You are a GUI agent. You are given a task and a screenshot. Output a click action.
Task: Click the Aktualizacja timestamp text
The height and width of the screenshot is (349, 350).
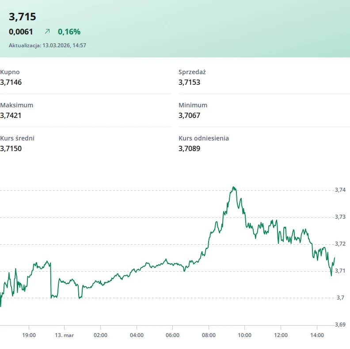(x=47, y=45)
